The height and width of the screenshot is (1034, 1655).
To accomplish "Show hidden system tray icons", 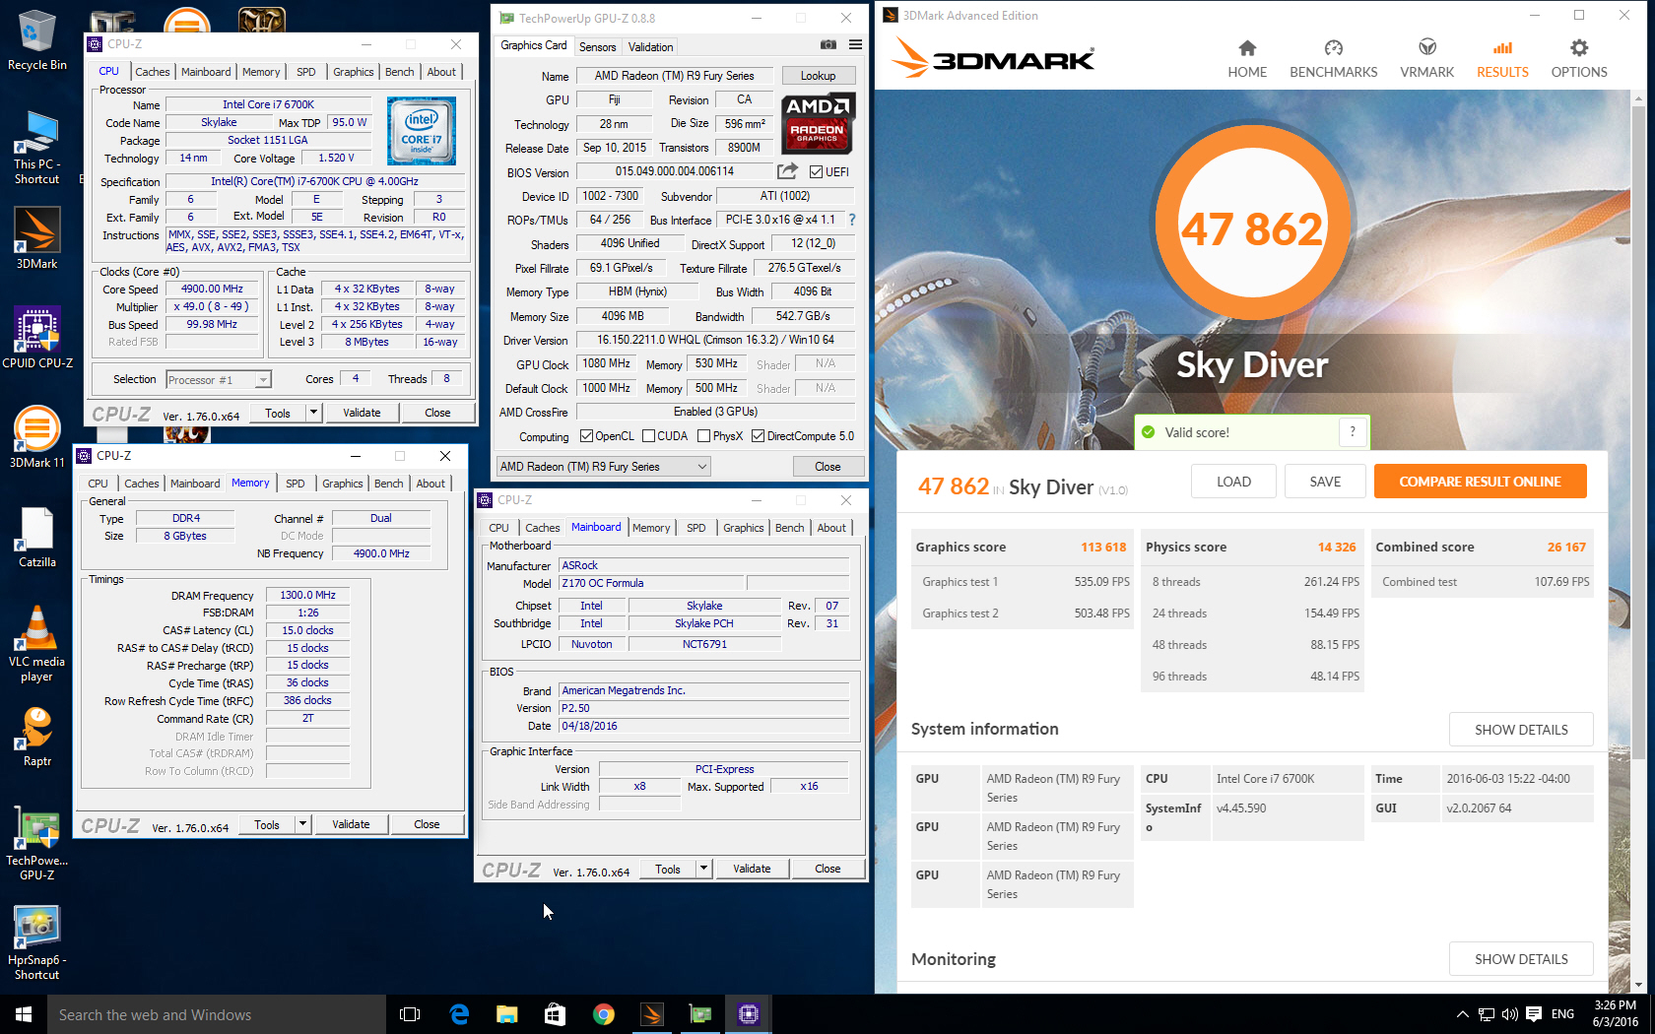I will pyautogui.click(x=1462, y=1014).
